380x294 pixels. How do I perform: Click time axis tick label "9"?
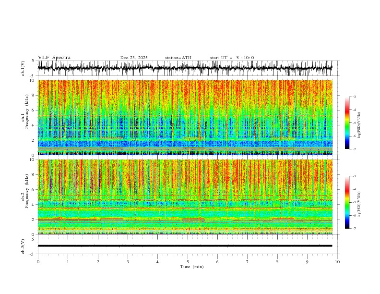click(307, 262)
